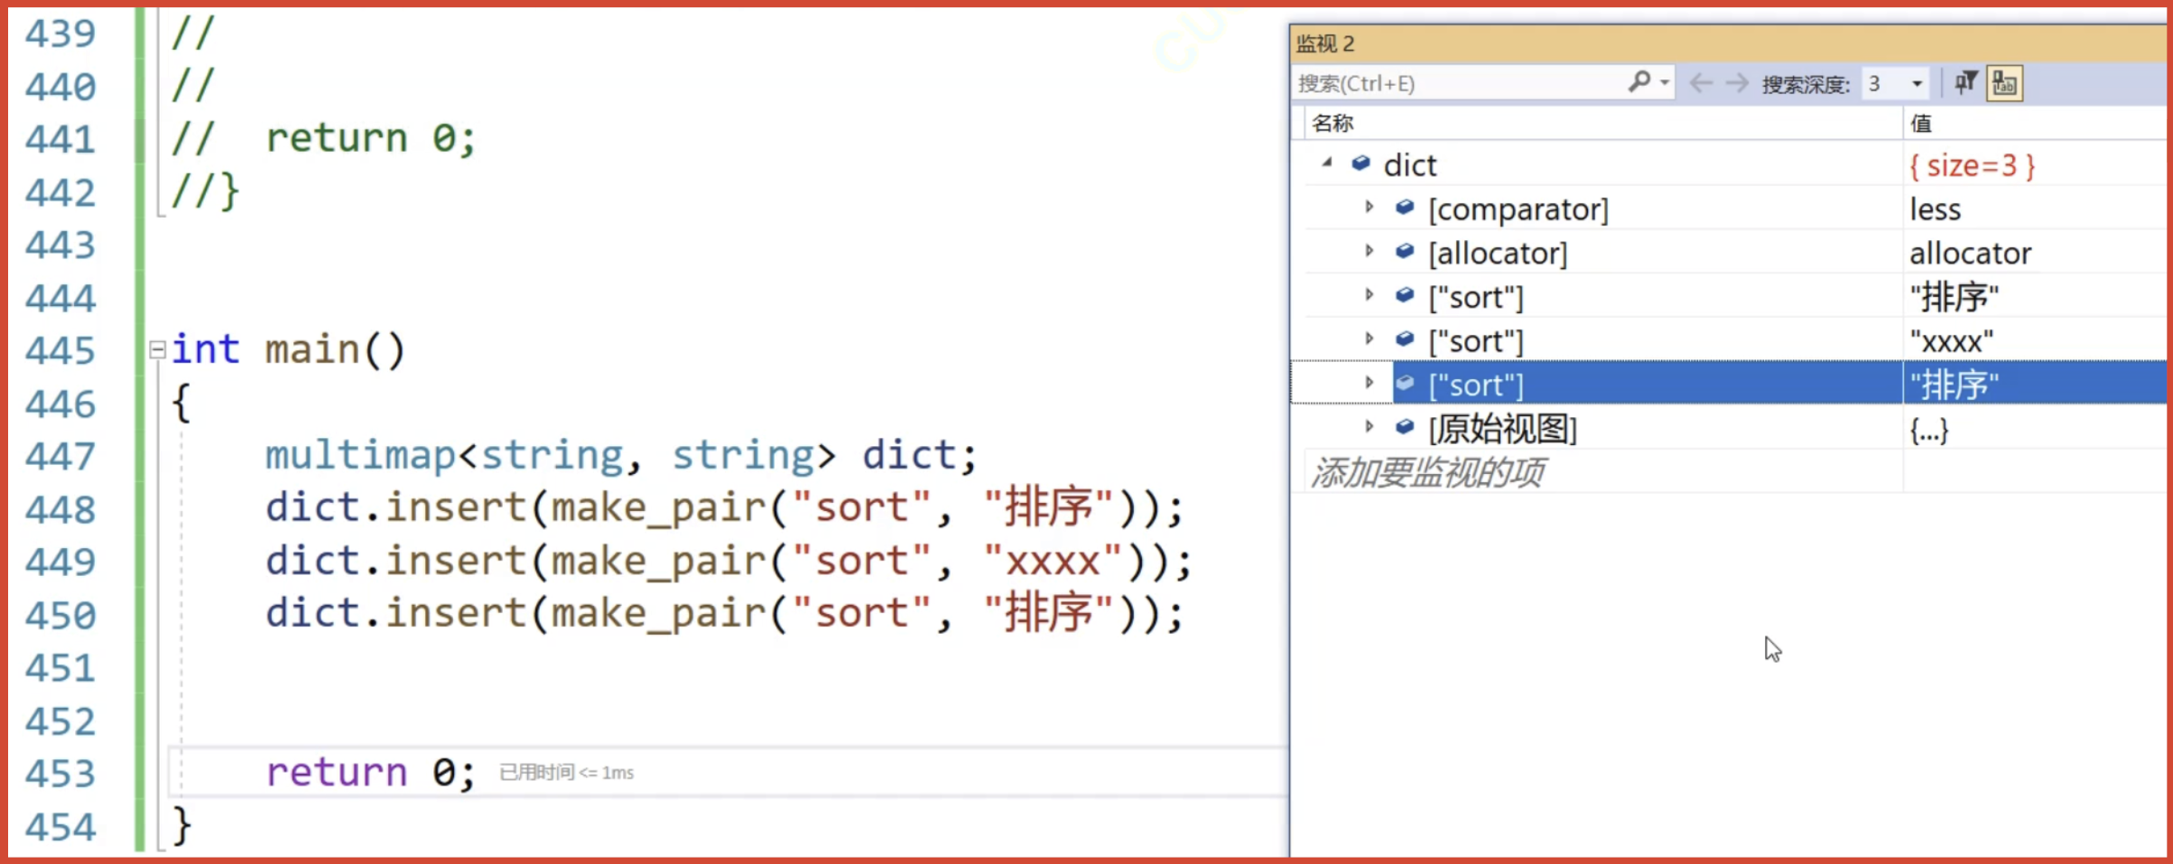Click "xxxx" string literal on line 449

[x=1052, y=561]
